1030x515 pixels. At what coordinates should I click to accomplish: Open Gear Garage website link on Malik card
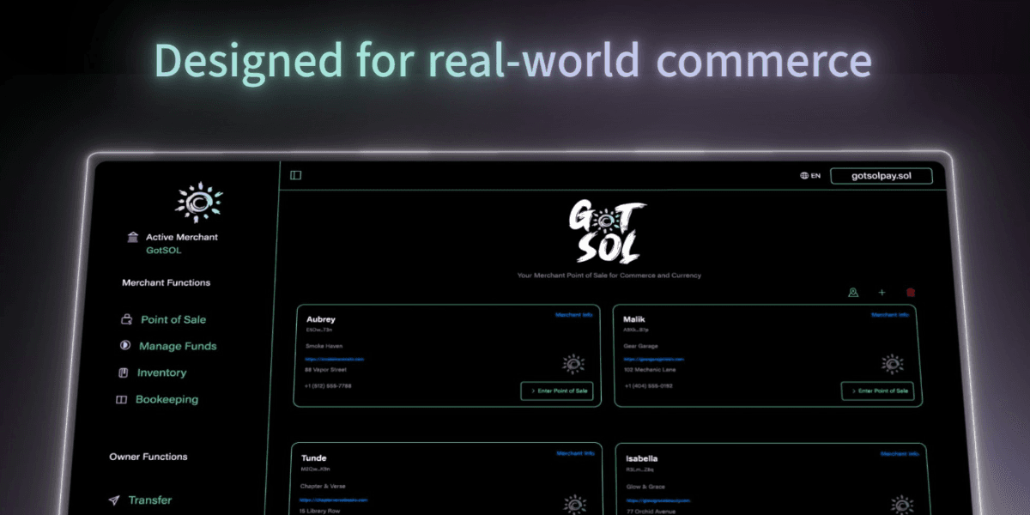652,358
